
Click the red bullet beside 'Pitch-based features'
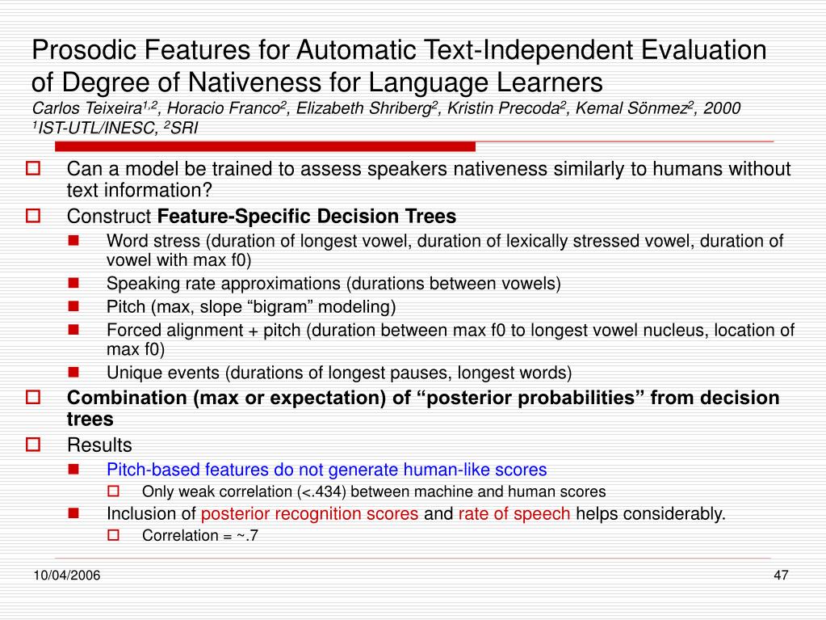73,469
